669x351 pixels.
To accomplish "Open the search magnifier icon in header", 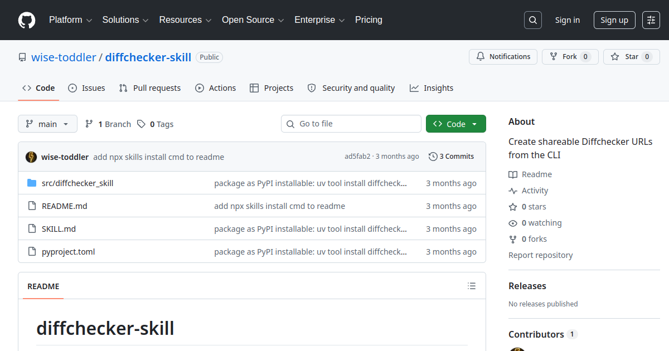I will pyautogui.click(x=533, y=20).
